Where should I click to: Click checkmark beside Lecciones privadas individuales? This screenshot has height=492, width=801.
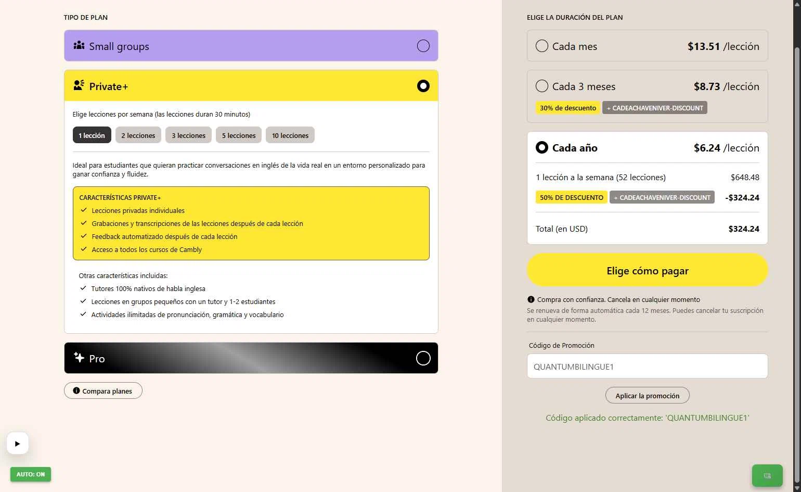(83, 210)
